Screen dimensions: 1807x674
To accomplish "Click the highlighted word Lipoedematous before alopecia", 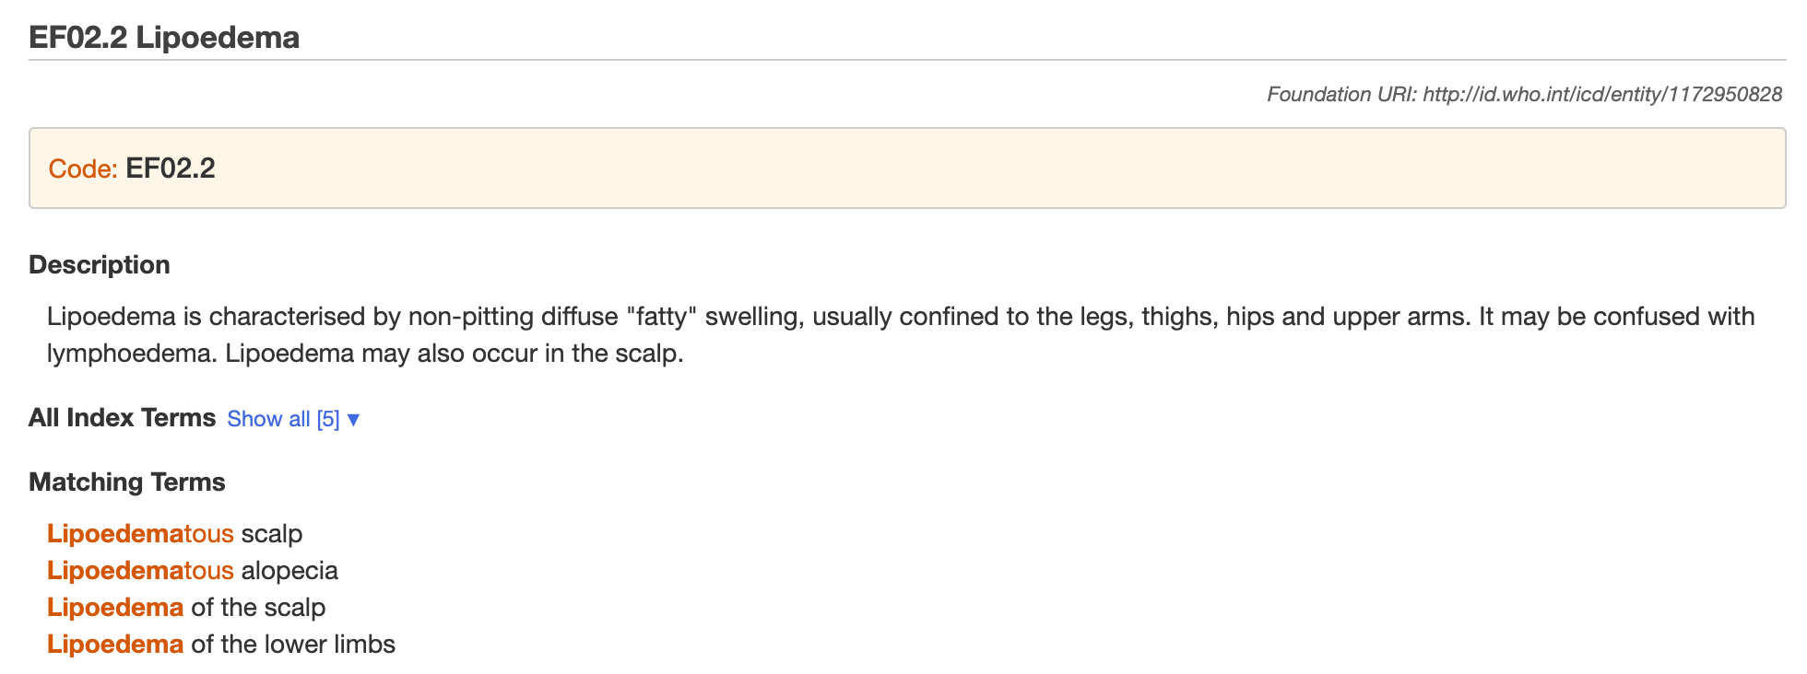I will 140,571.
